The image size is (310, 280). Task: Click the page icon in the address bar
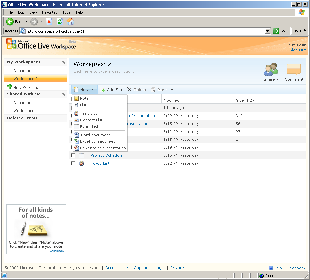23,31
